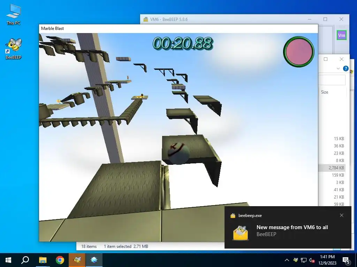Select the file with size 23 KB
357x267 pixels.
coord(339,153)
